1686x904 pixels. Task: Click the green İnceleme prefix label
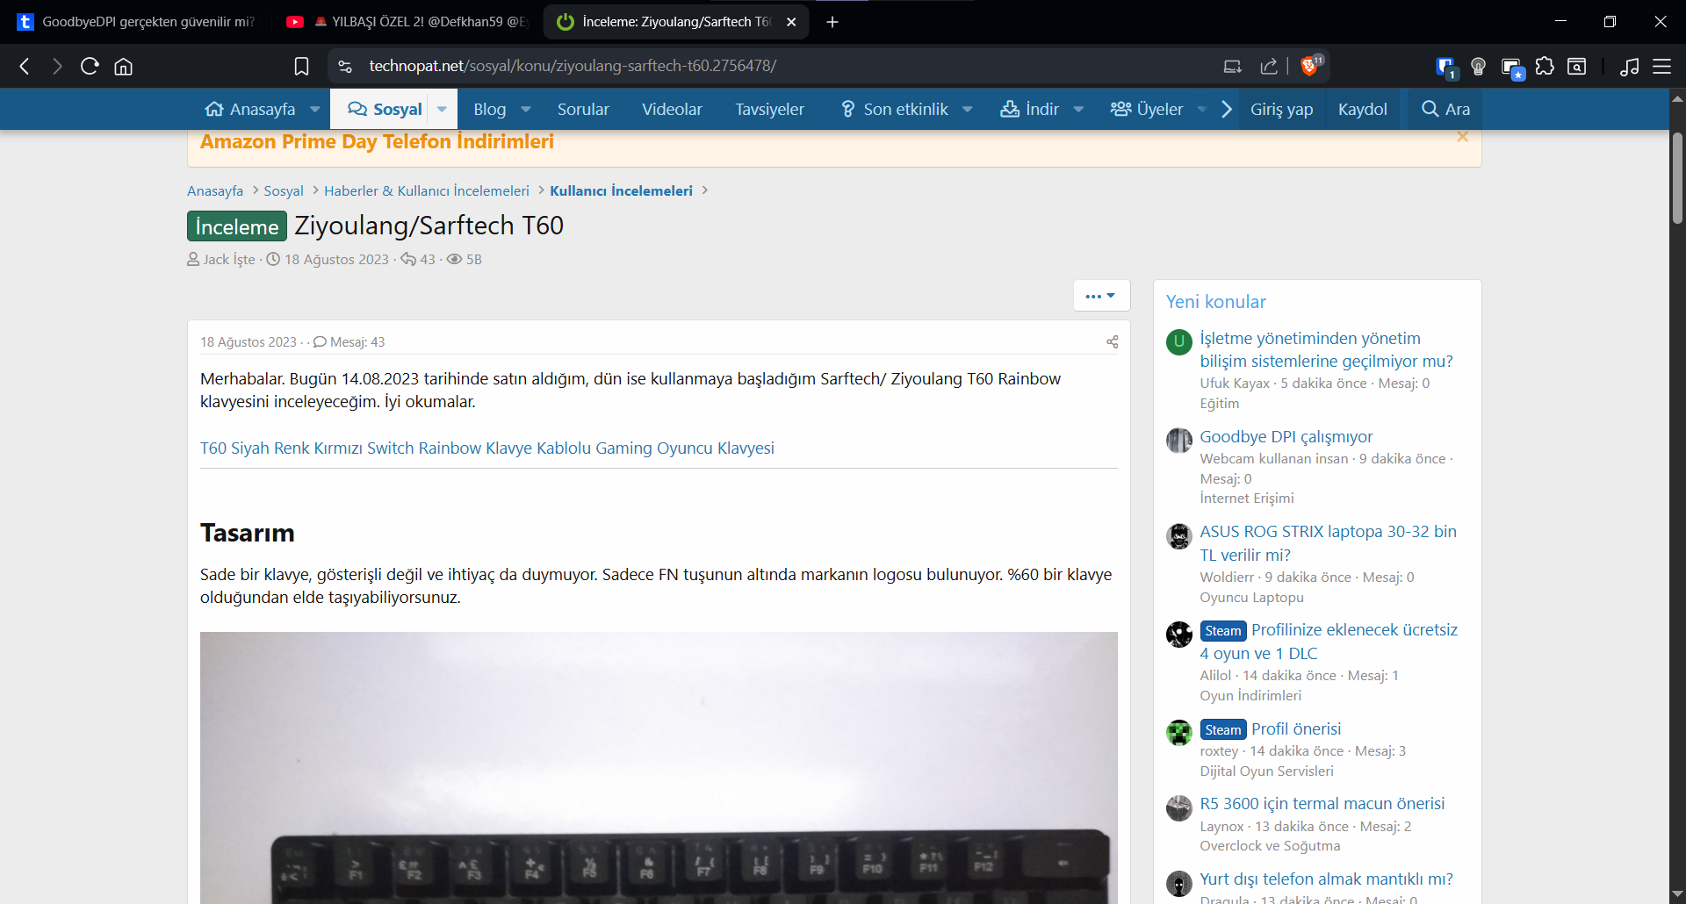click(x=237, y=226)
